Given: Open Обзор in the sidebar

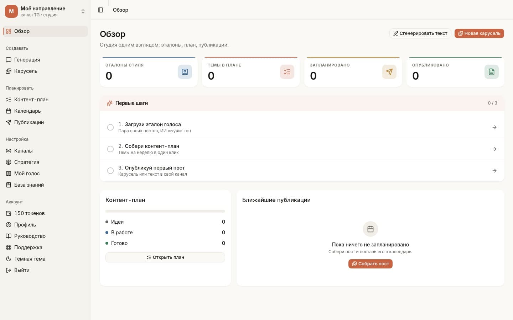Looking at the screenshot, I should [x=45, y=31].
